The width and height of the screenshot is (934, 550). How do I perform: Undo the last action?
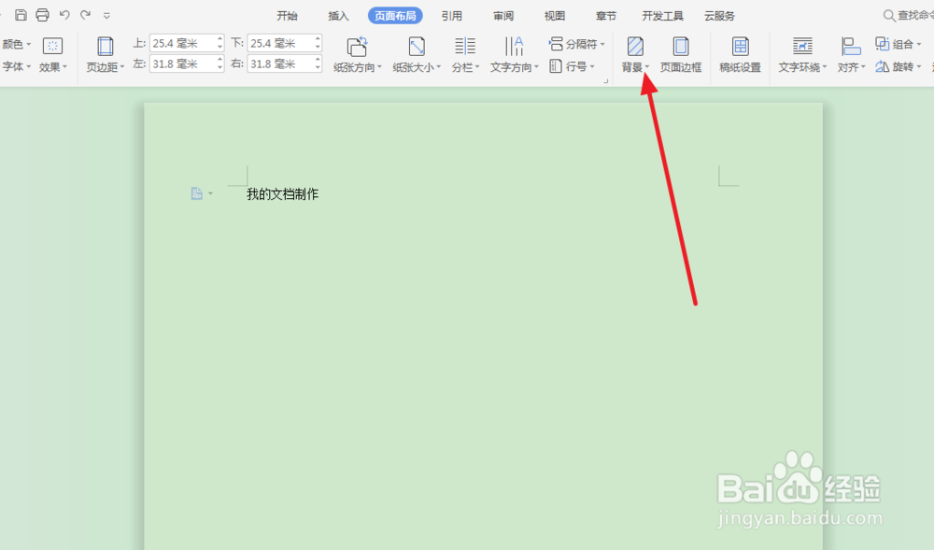(x=64, y=15)
